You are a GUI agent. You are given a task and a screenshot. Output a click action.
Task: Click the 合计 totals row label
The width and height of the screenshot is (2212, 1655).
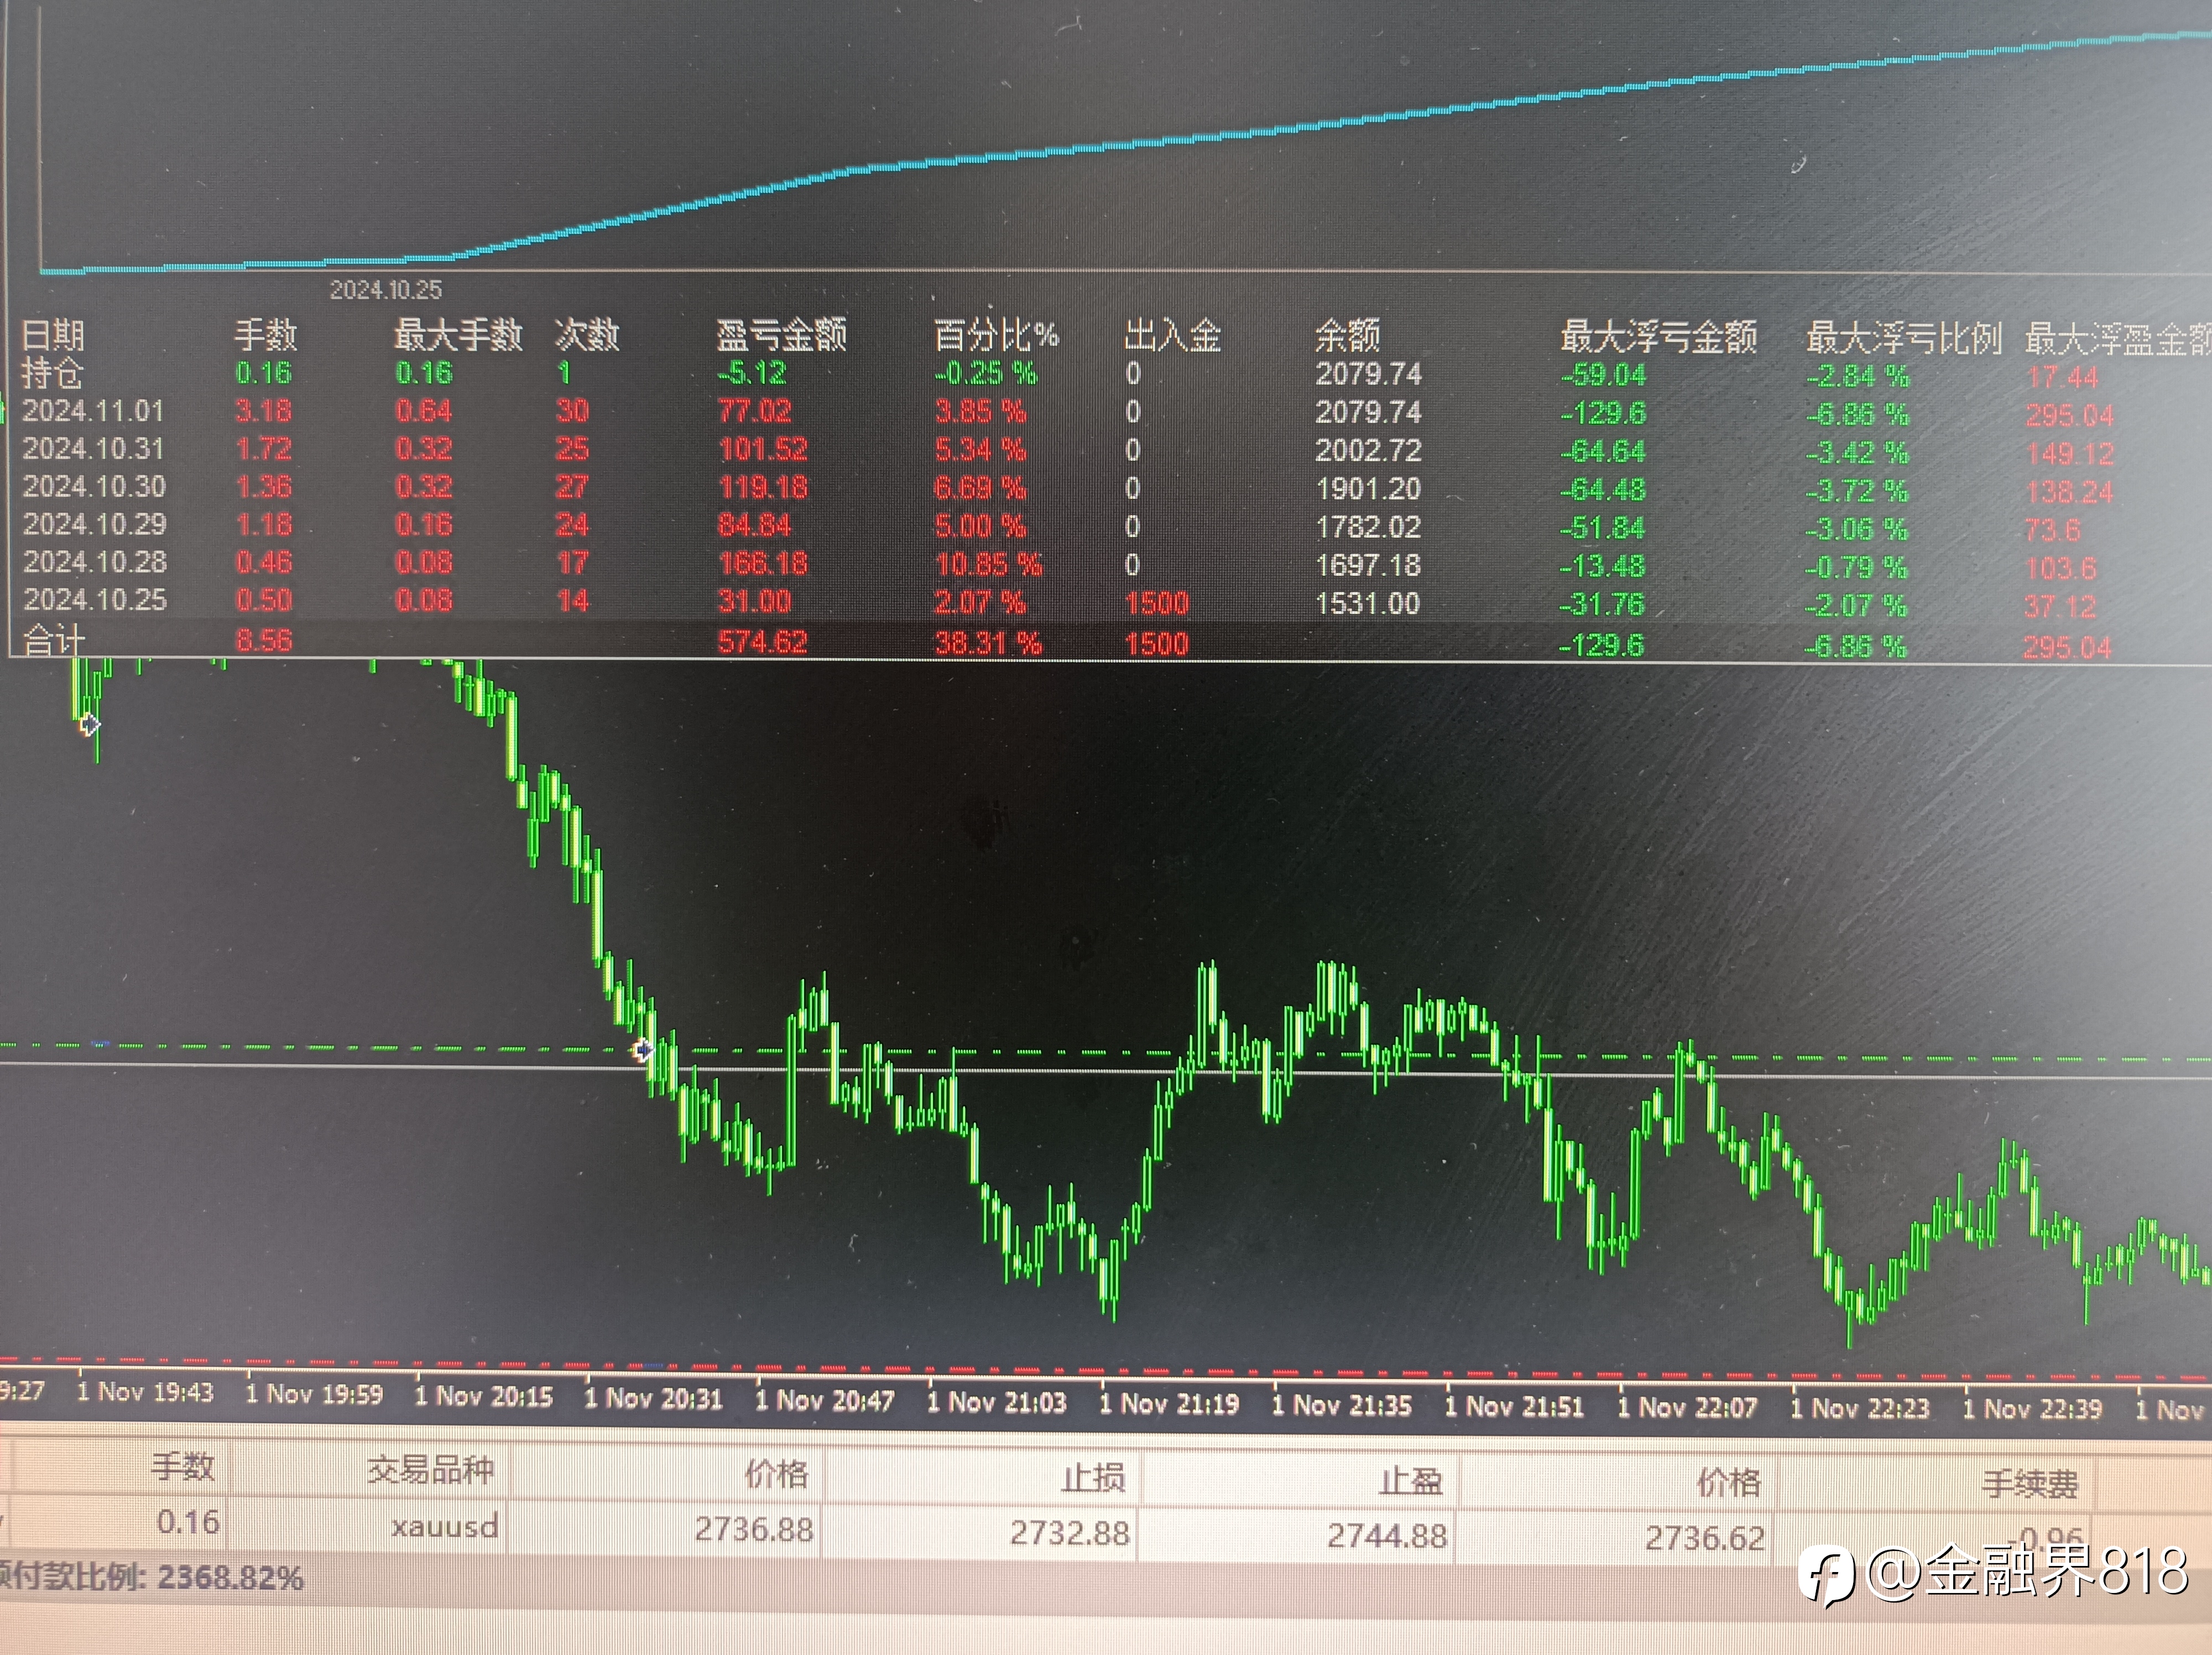(54, 640)
